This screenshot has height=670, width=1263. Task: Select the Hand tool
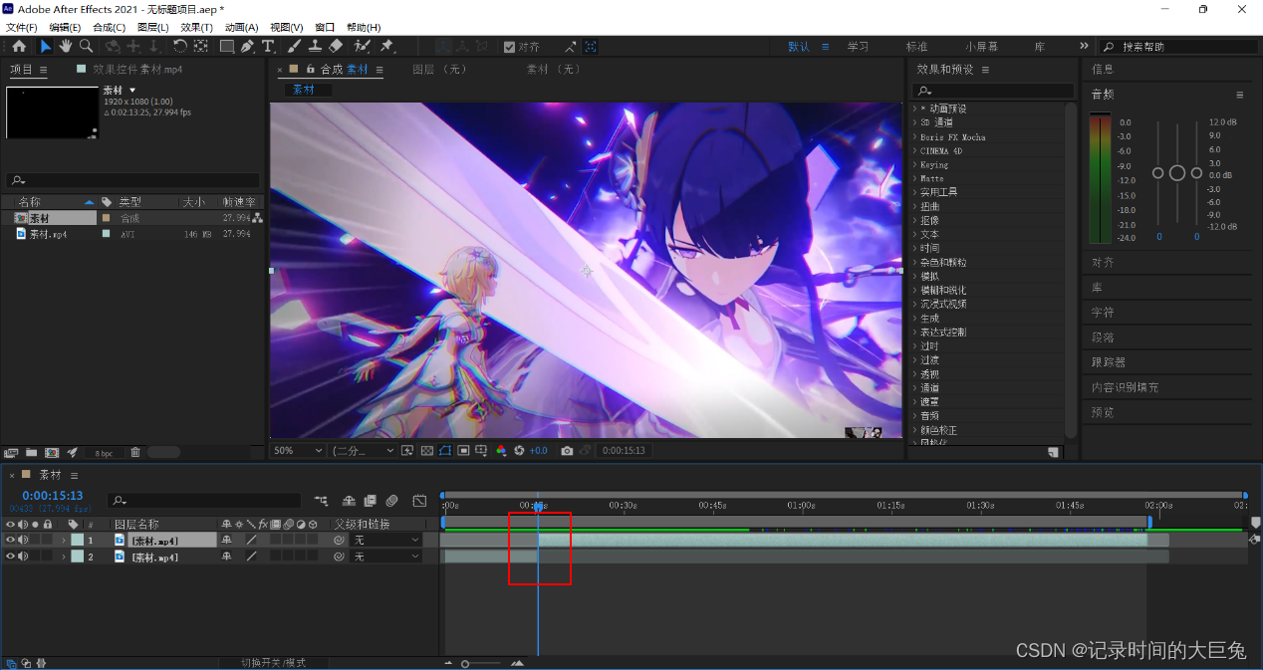click(66, 46)
